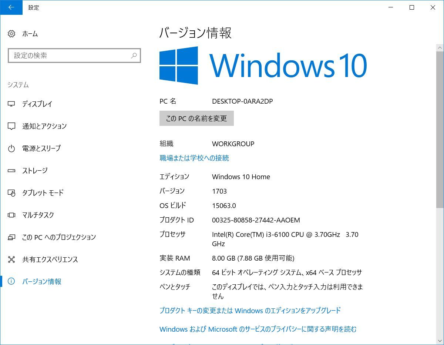The height and width of the screenshot is (345, 444).
Task: Click the この PC の名前を変更 button
Action: (196, 118)
